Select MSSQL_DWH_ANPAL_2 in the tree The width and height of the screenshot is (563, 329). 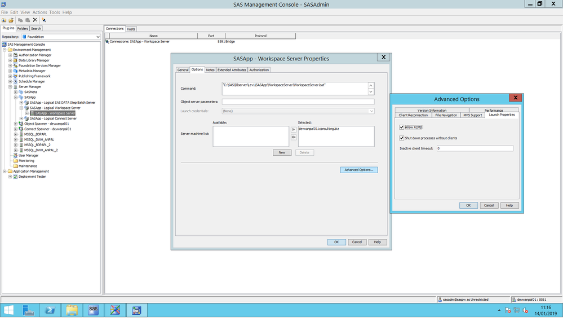41,150
